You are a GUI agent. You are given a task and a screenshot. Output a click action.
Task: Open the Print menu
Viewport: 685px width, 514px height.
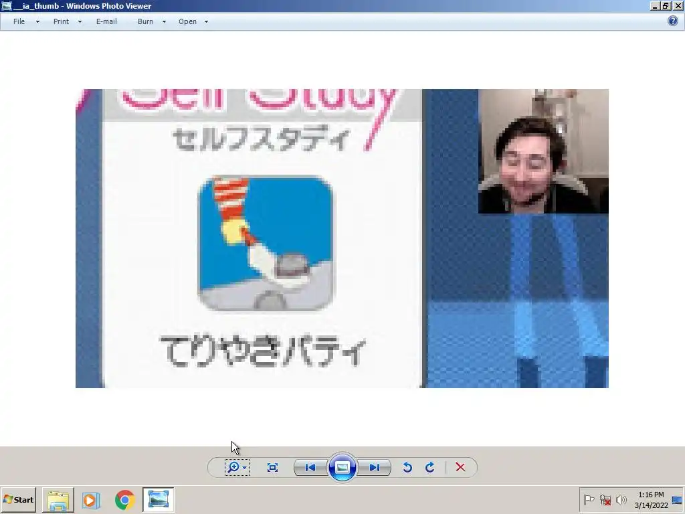pos(61,21)
